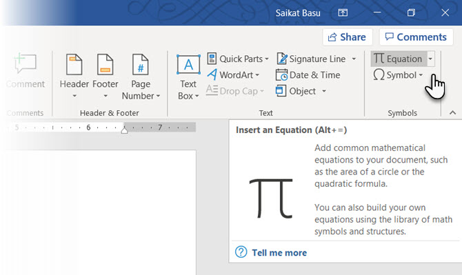
Task: Open the Comments pane button
Action: 416,37
